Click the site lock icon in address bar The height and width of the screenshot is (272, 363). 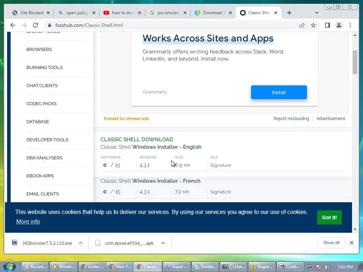(x=49, y=25)
